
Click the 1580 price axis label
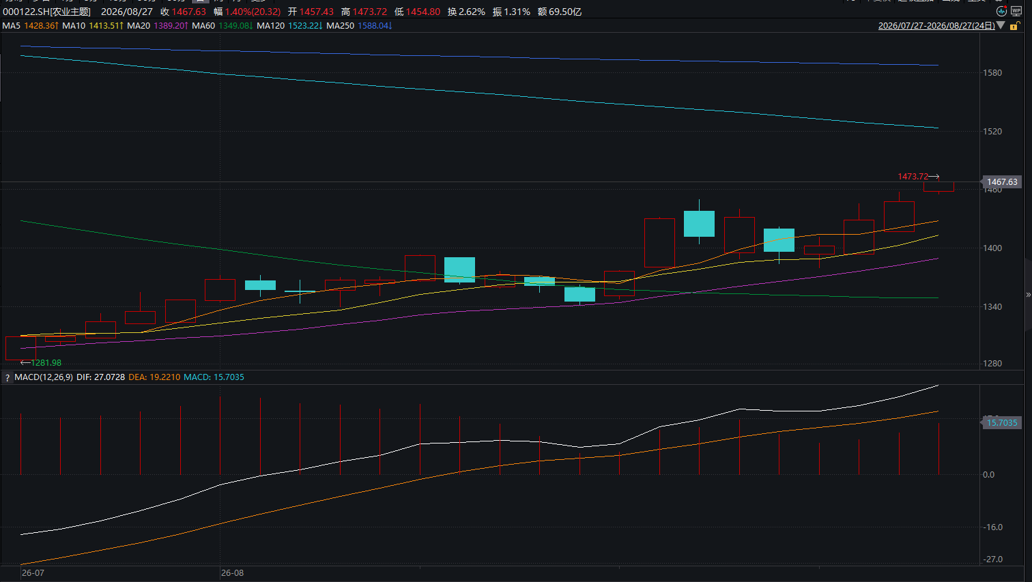992,73
